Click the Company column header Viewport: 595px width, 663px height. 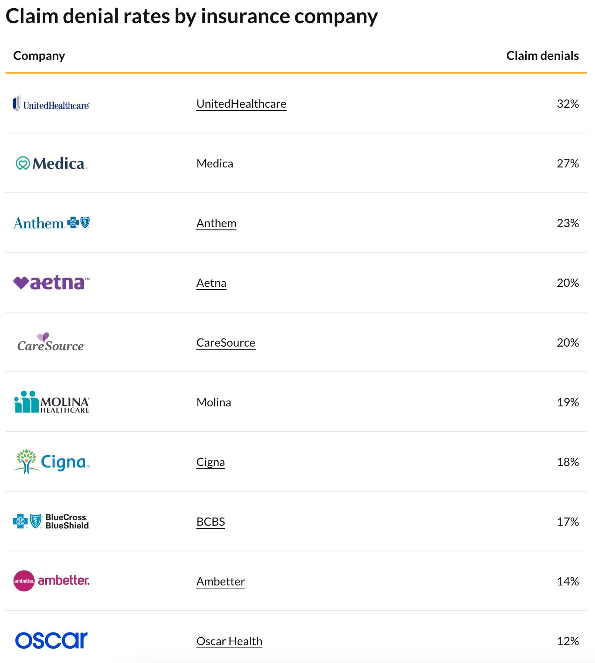click(x=39, y=56)
